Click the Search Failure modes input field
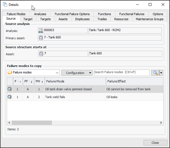 click(121, 72)
